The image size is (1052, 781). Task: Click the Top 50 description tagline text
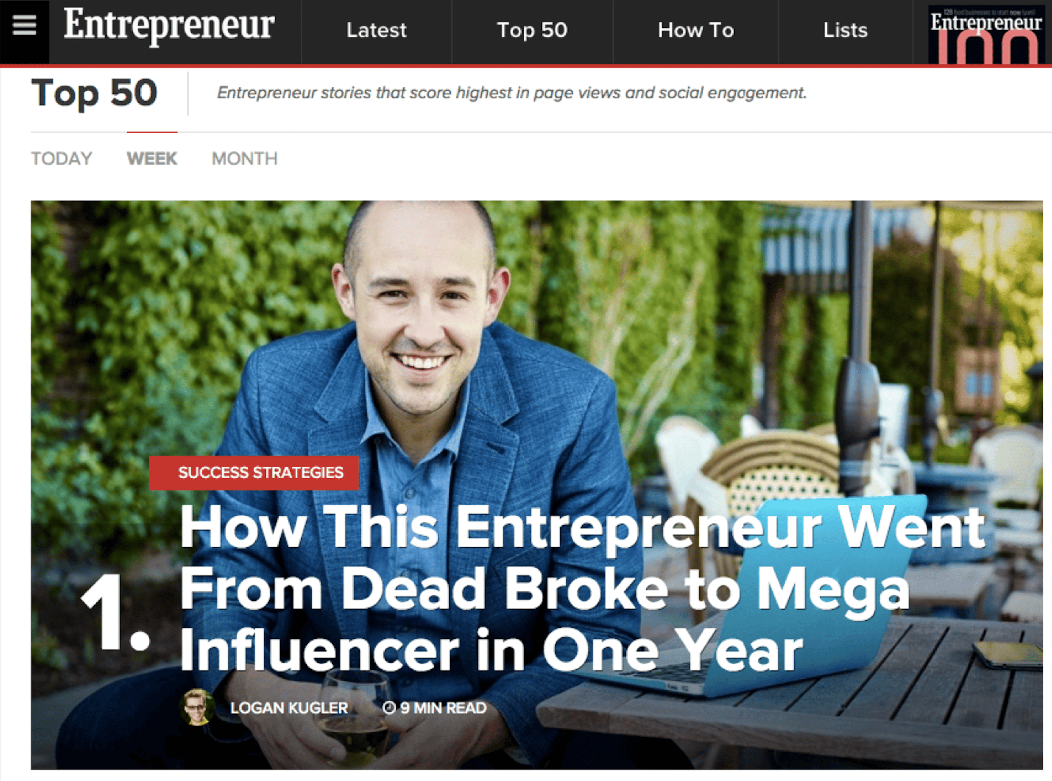click(512, 92)
